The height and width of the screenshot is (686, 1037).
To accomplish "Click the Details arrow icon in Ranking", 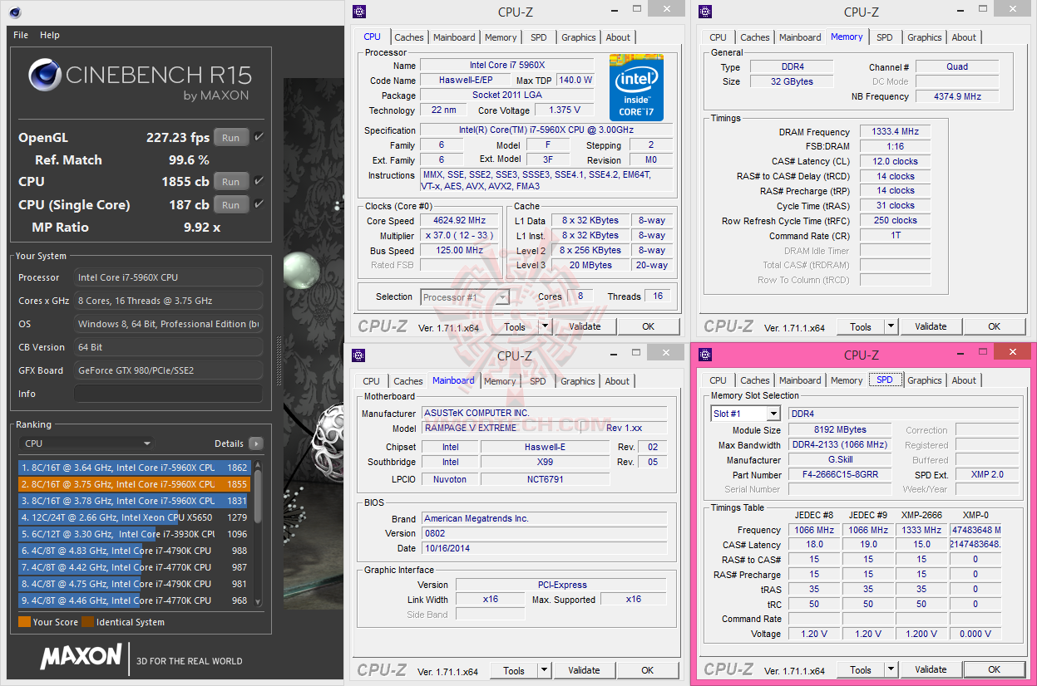I will (256, 443).
